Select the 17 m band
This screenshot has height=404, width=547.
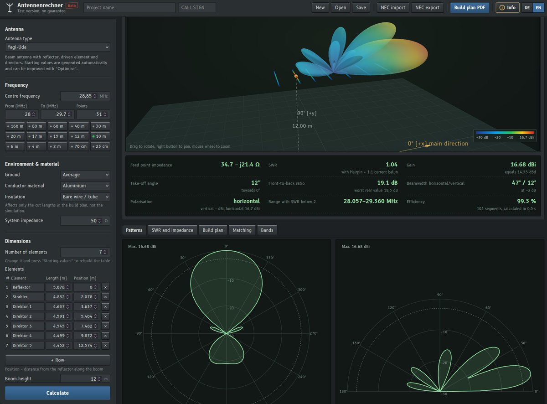click(36, 136)
